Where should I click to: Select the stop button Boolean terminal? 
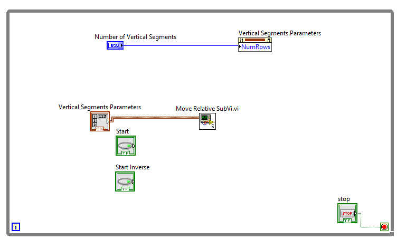click(x=347, y=213)
